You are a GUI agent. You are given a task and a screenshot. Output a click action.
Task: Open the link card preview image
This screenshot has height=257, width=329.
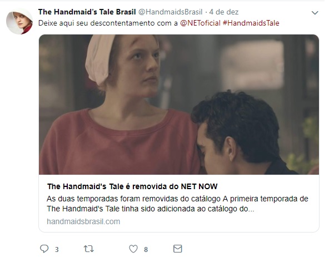pos(179,105)
